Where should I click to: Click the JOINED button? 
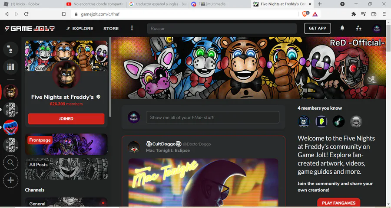[x=66, y=119]
